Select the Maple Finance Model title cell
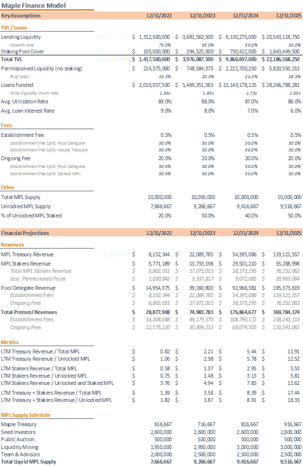This screenshot has width=303, height=466. point(33,5)
